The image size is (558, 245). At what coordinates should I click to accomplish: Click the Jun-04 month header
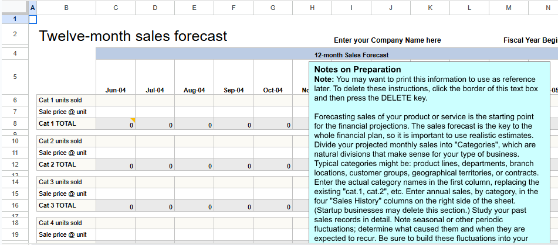pos(116,90)
